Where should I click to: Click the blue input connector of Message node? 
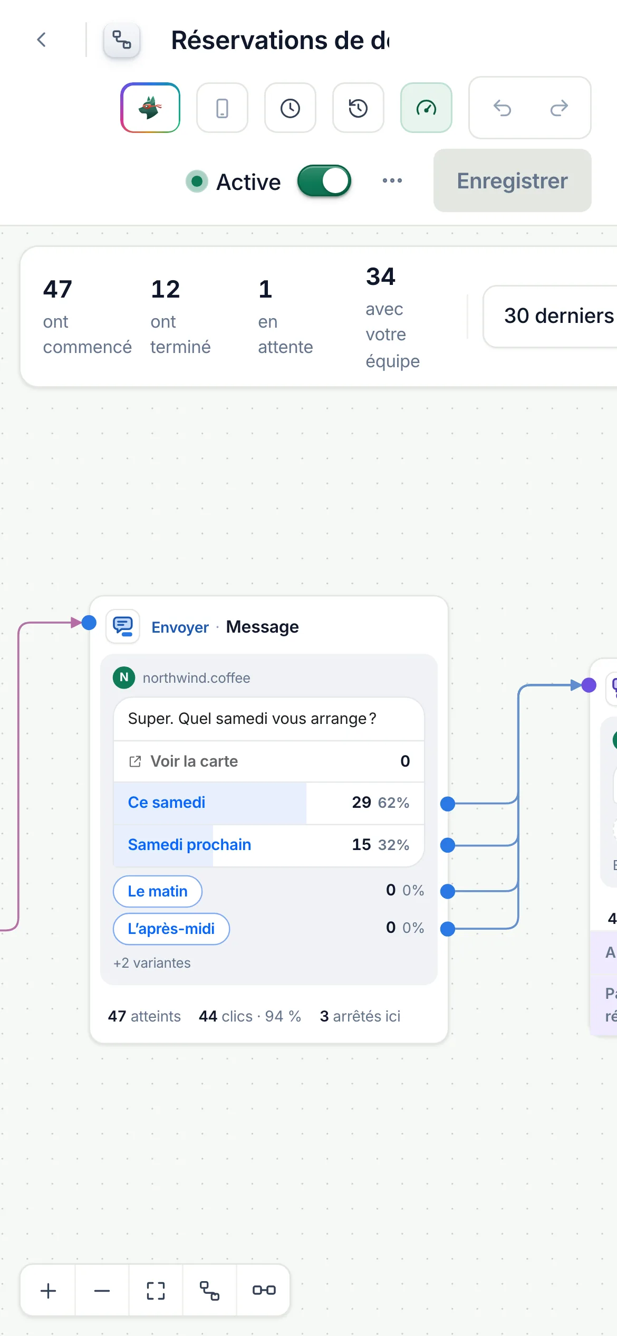[x=89, y=623]
